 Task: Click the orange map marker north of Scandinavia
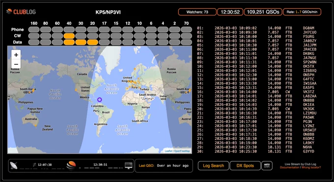click(x=135, y=69)
